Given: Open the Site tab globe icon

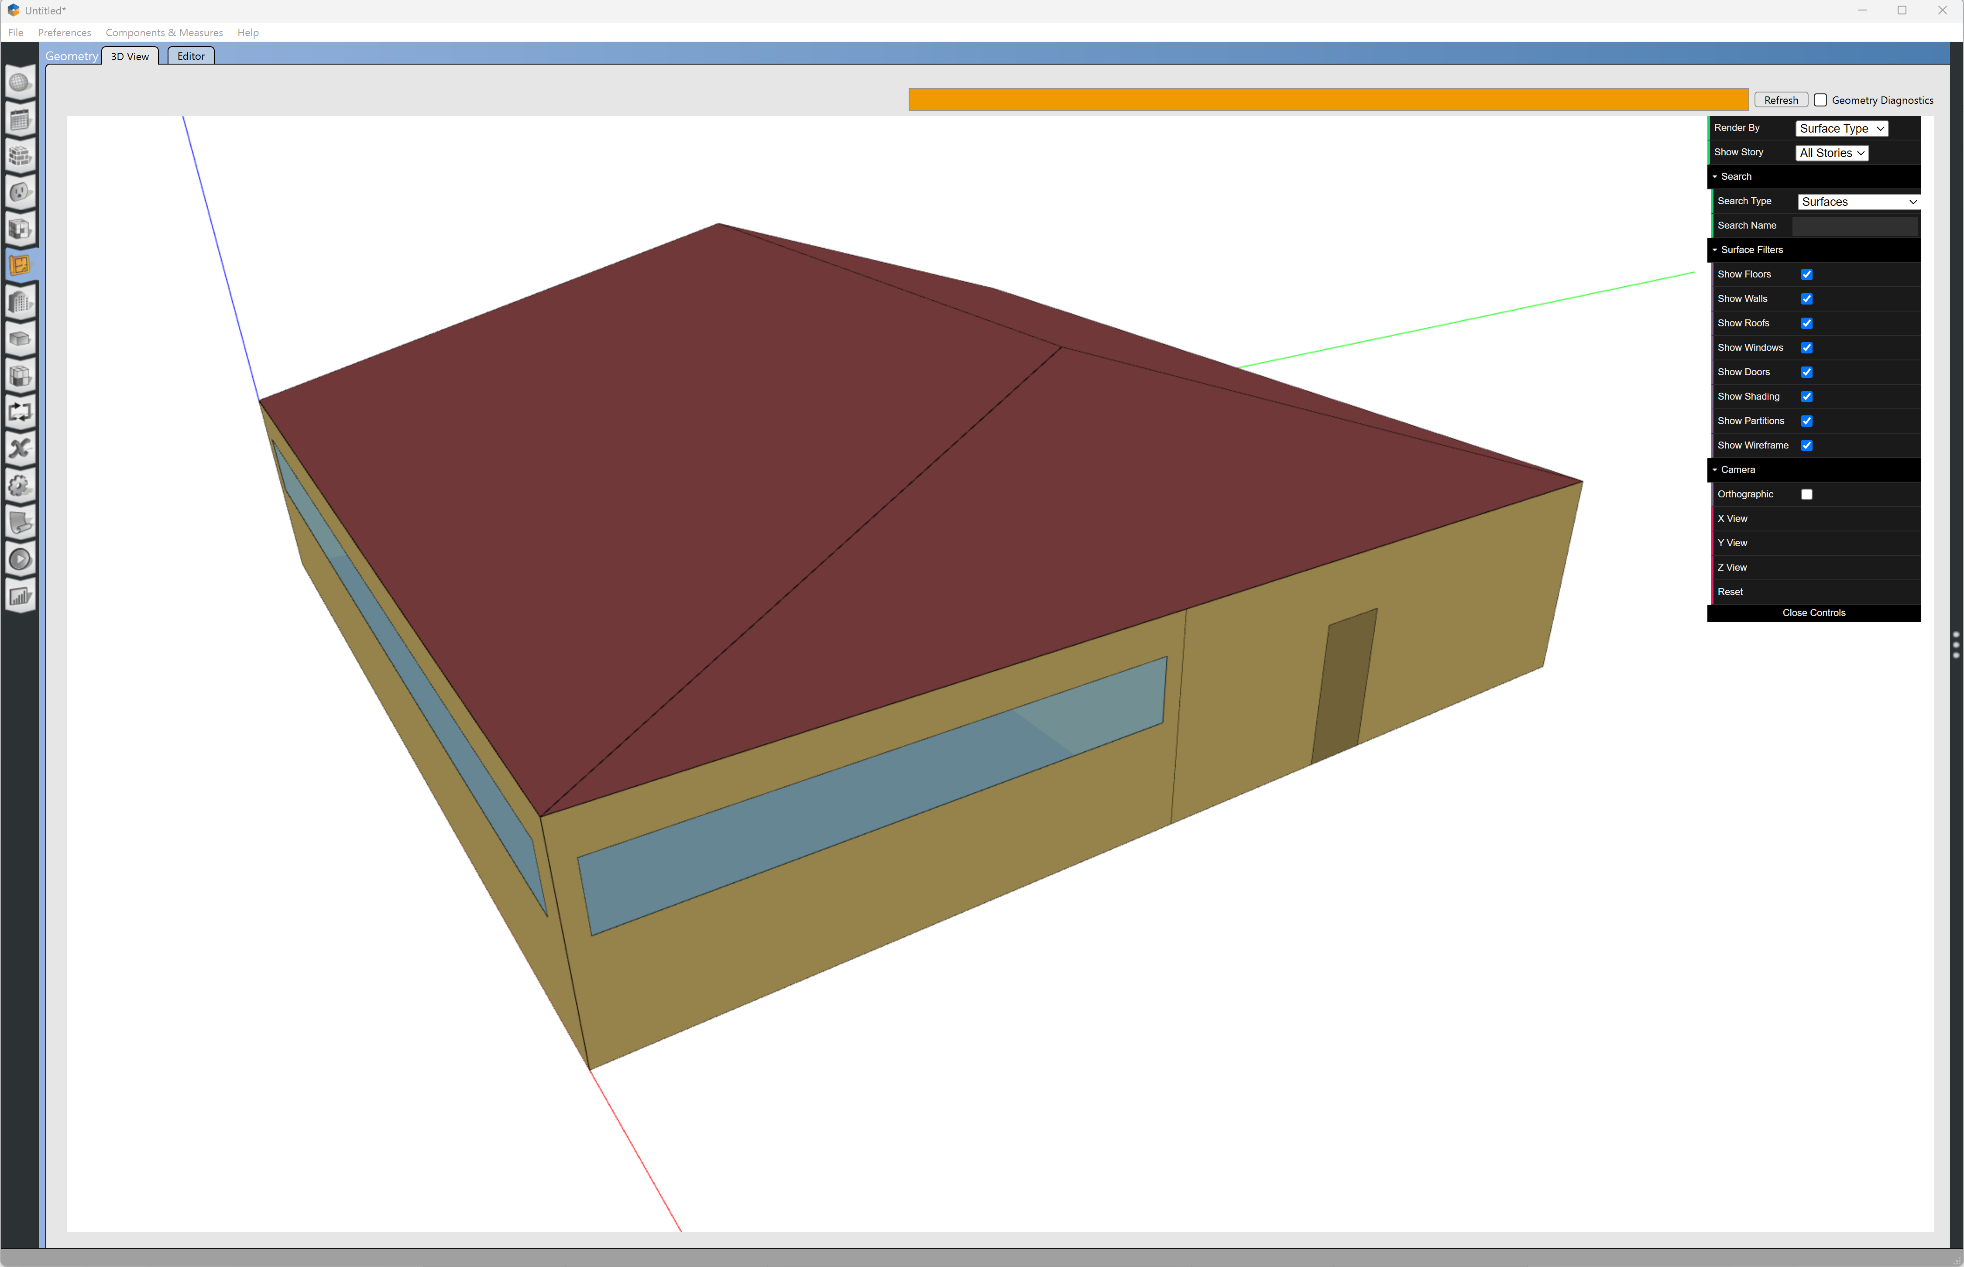Looking at the screenshot, I should click(x=20, y=82).
